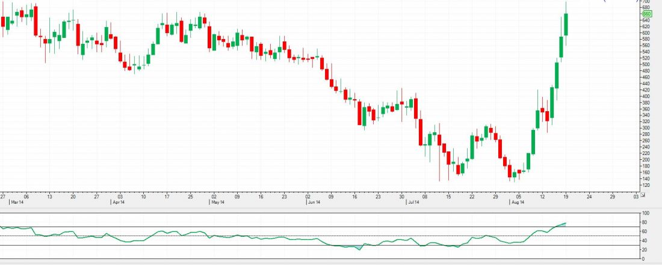
Task: Pick the Jul 14 month marker
Action: [x=413, y=203]
